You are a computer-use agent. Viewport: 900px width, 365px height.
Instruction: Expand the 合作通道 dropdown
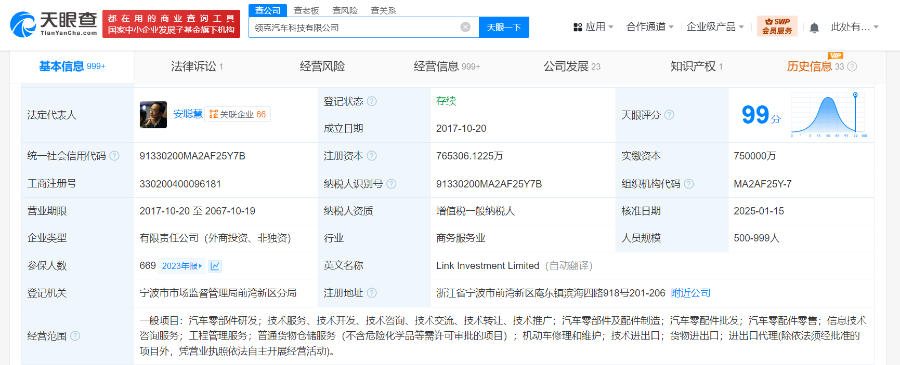tap(649, 27)
